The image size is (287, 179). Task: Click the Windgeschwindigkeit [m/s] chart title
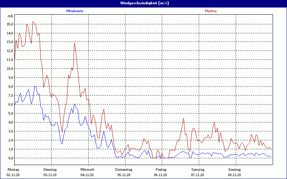pos(145,3)
